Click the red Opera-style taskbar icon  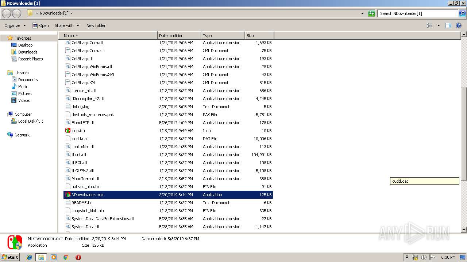coord(78,257)
